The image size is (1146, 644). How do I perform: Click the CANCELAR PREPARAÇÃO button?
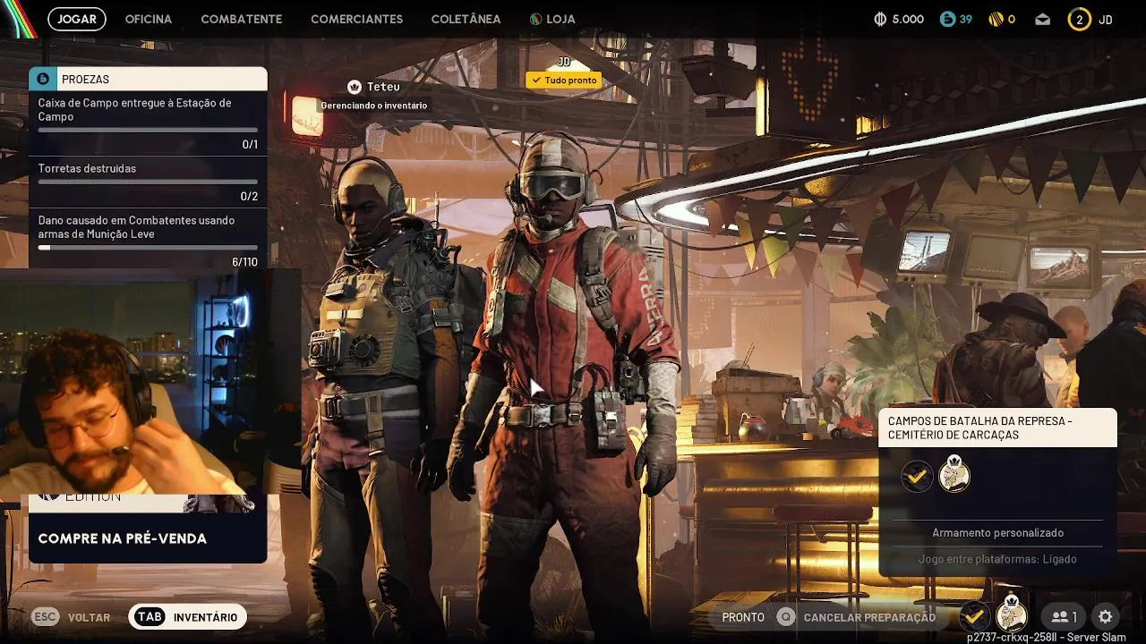pos(857,617)
